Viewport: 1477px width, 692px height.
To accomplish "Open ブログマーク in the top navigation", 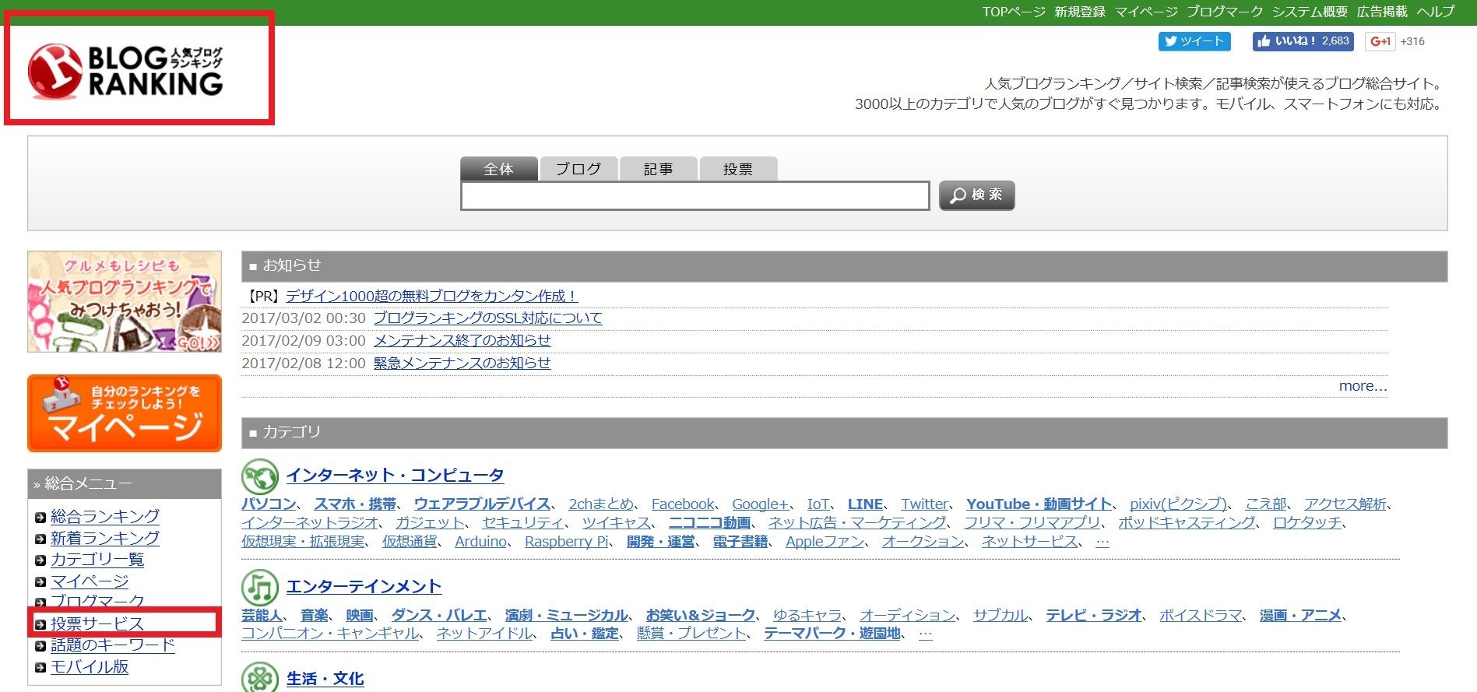I will tap(1225, 12).
